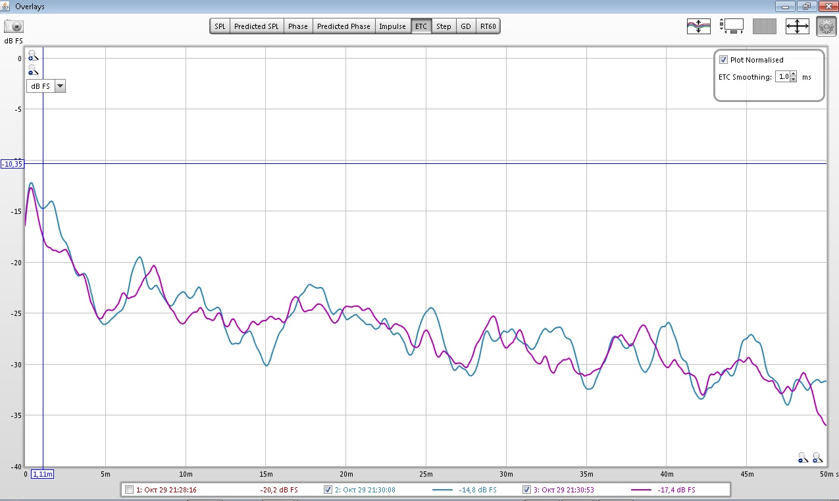Click the separate traces icon
The height and width of the screenshot is (501, 839).
(698, 26)
